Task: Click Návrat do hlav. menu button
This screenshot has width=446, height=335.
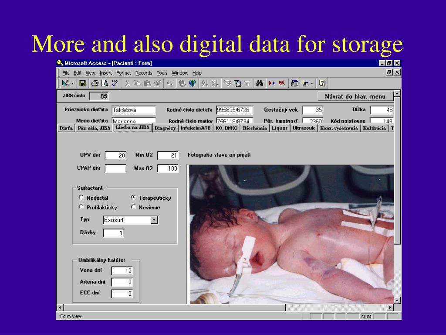Action: (355, 96)
